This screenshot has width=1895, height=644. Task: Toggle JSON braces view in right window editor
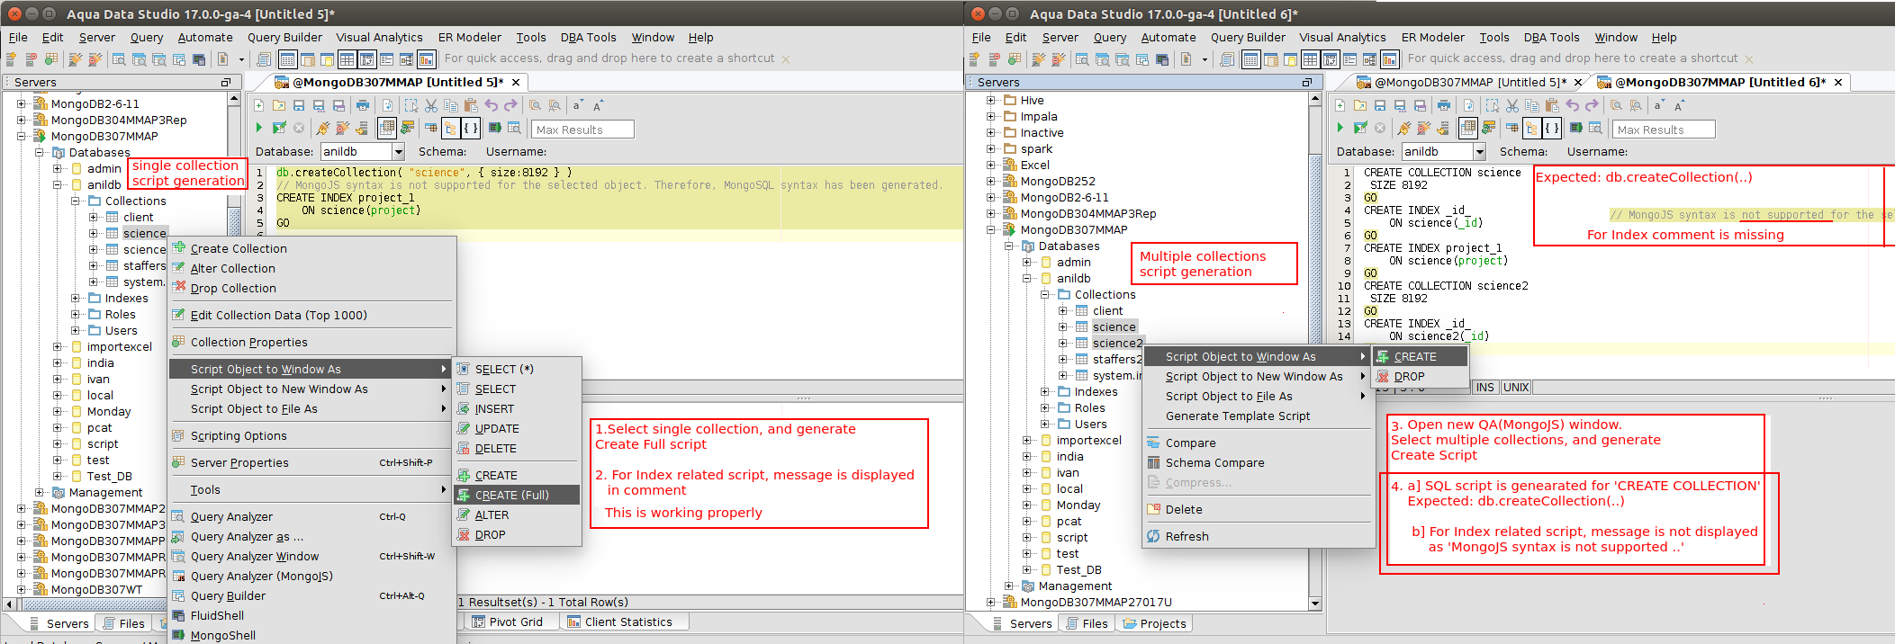1552,128
